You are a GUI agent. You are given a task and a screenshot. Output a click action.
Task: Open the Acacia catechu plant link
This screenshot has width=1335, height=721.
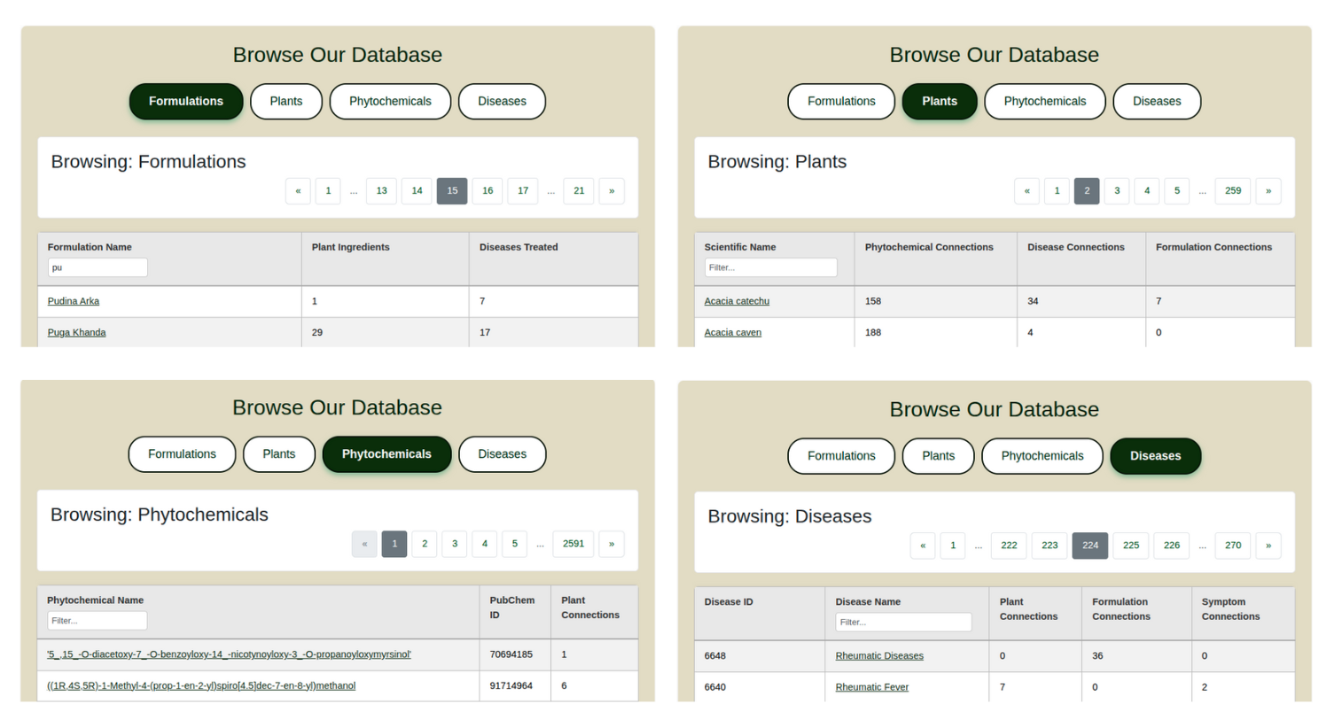point(737,301)
